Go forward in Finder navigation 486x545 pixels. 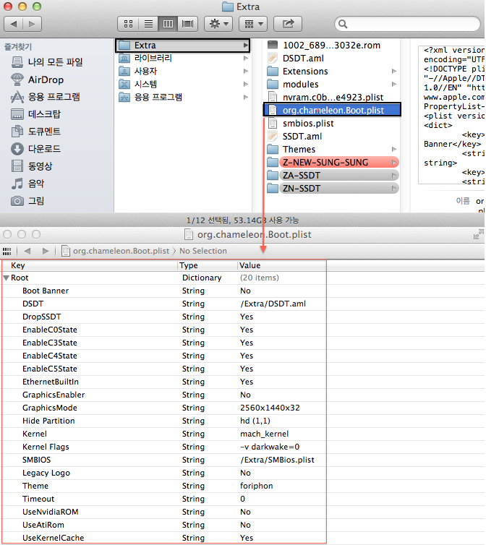point(32,24)
